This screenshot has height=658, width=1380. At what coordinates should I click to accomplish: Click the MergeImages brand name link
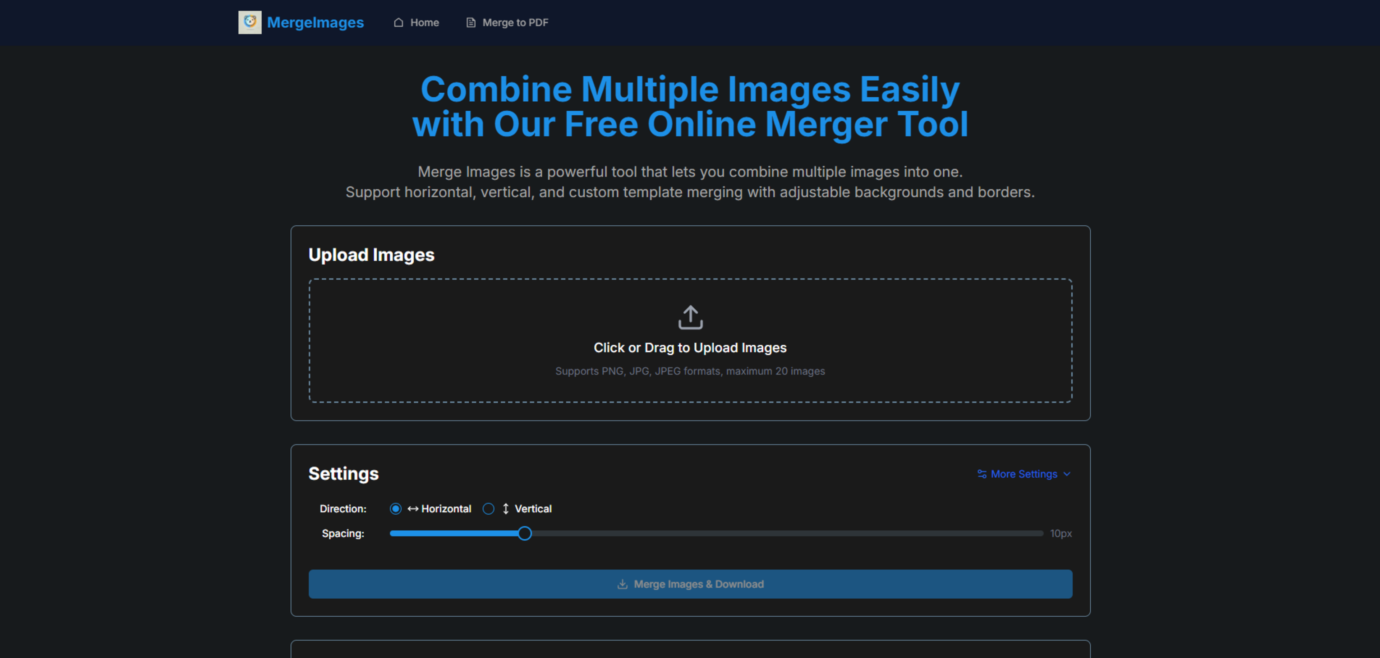click(x=315, y=23)
